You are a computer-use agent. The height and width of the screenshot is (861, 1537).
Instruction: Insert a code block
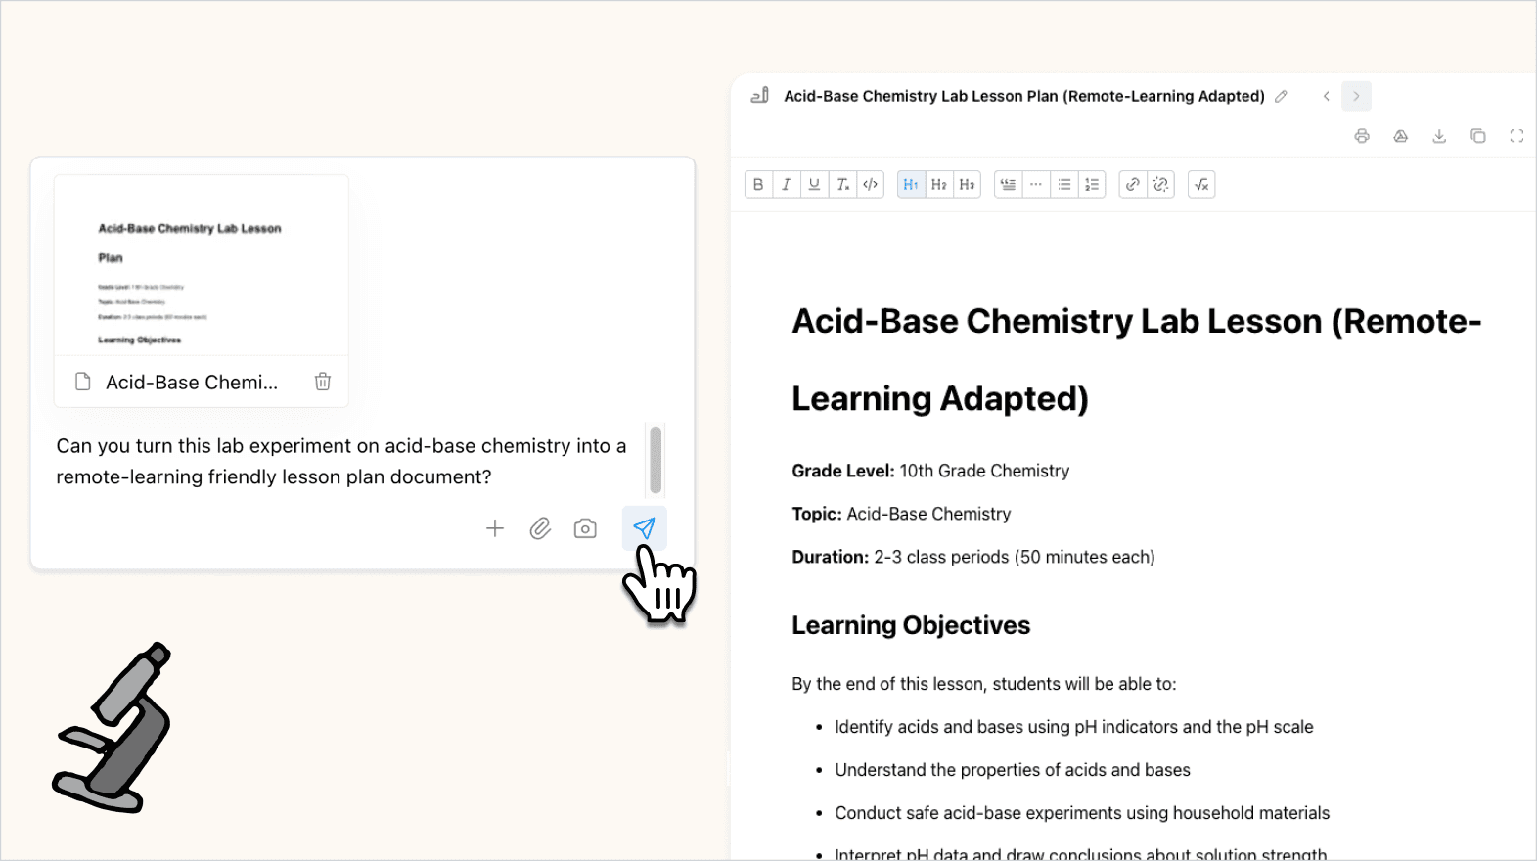click(871, 184)
